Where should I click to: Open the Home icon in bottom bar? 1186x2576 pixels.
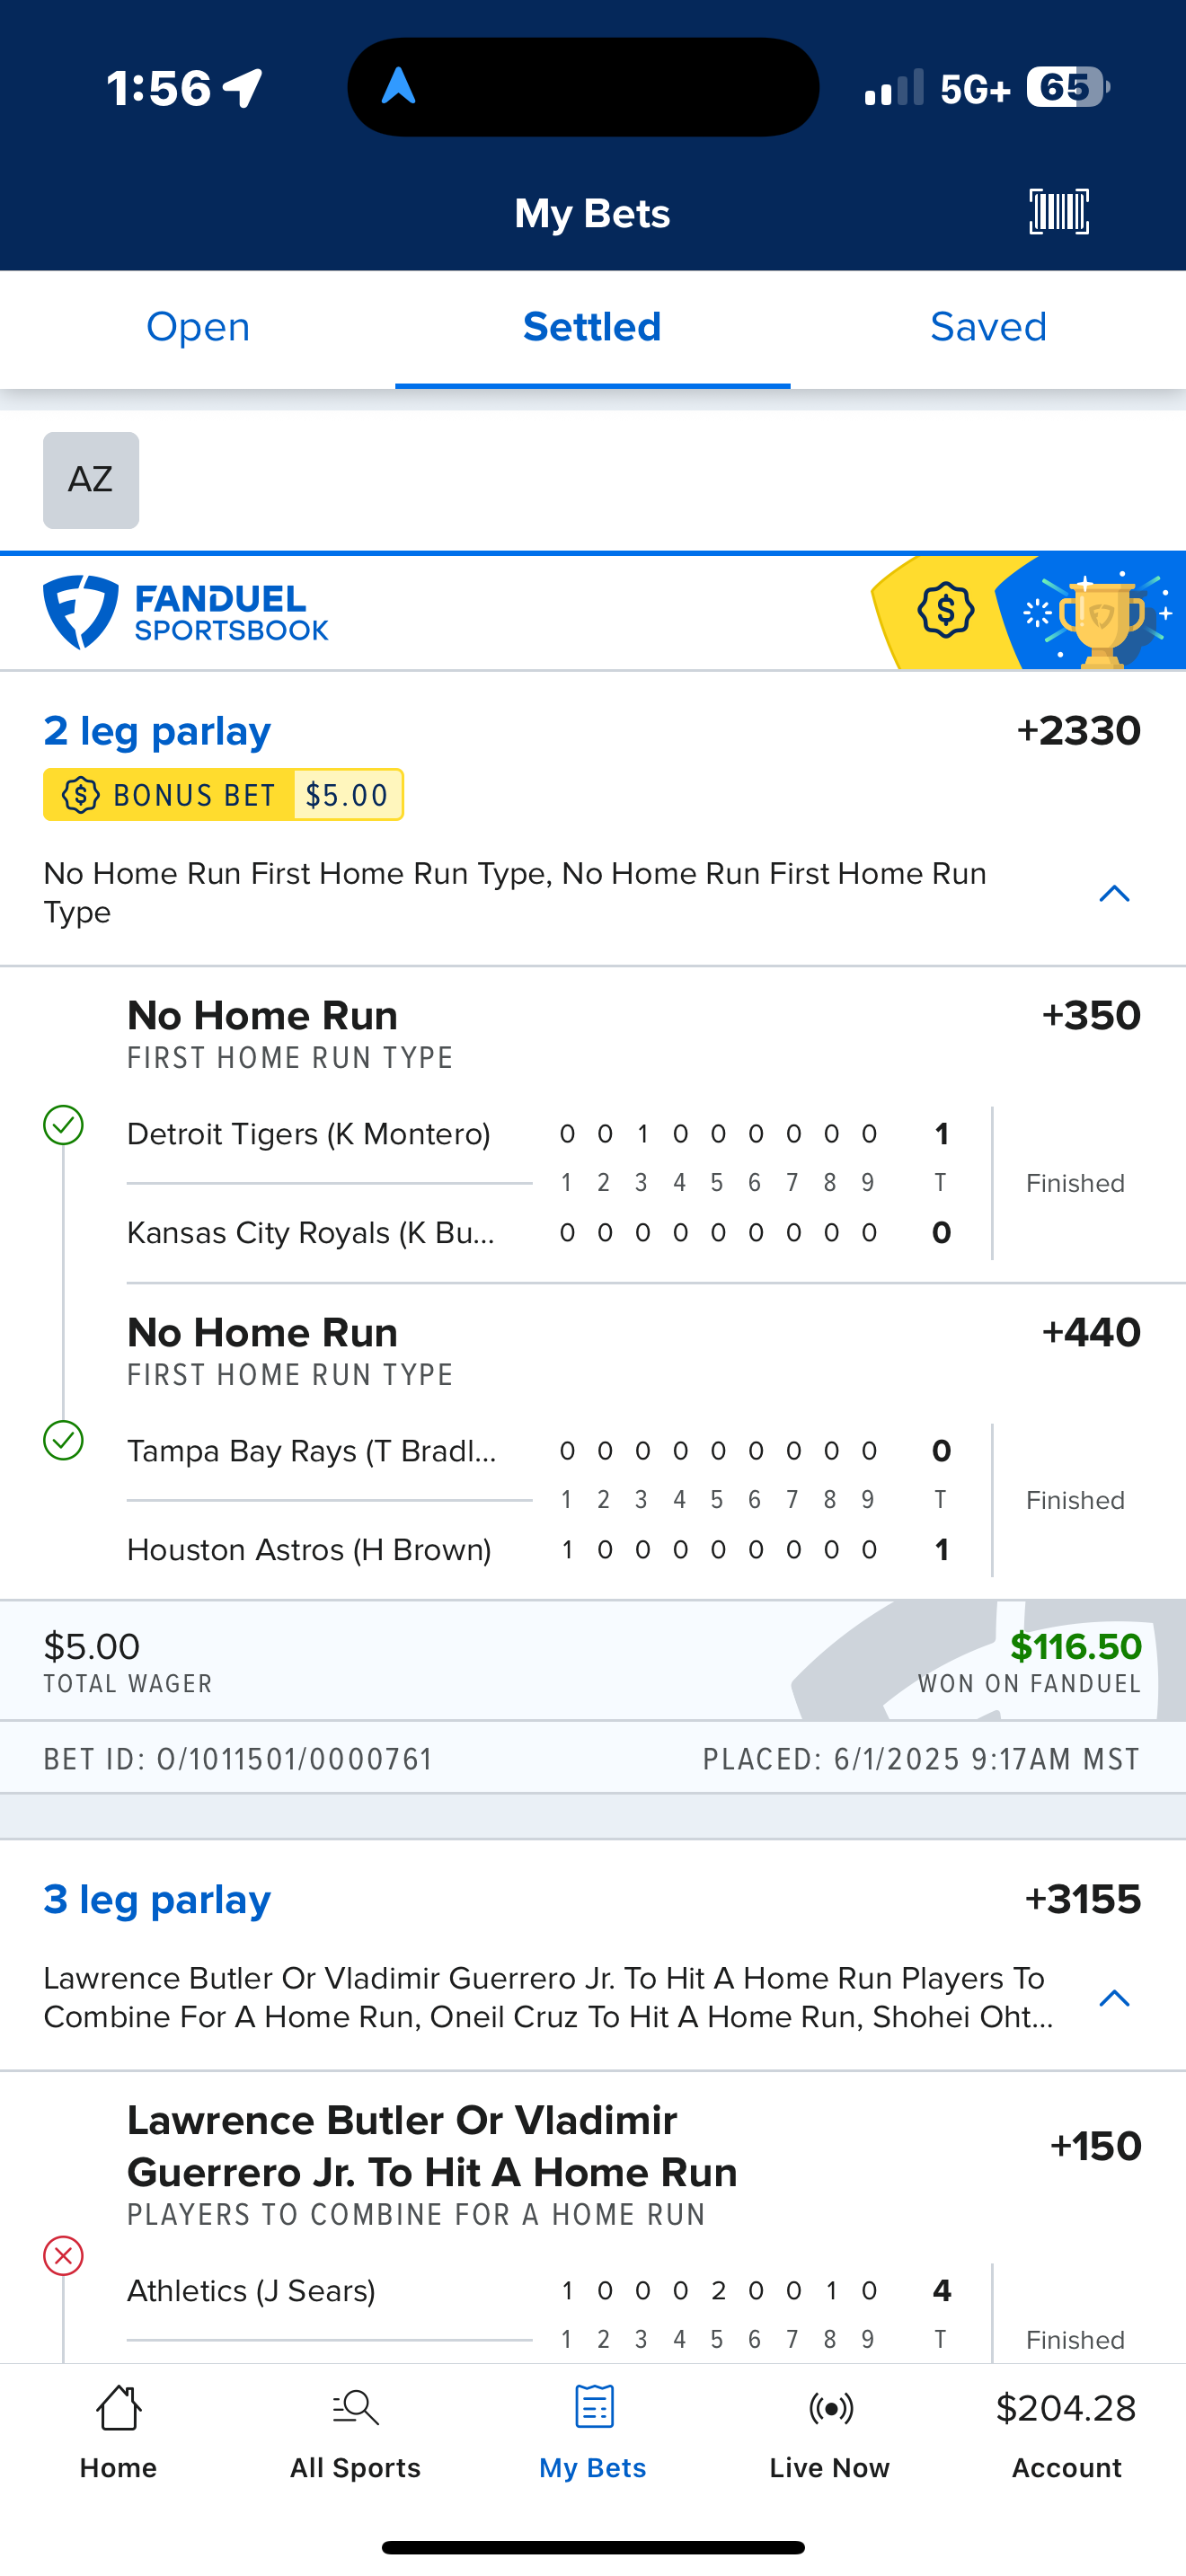pos(118,2408)
